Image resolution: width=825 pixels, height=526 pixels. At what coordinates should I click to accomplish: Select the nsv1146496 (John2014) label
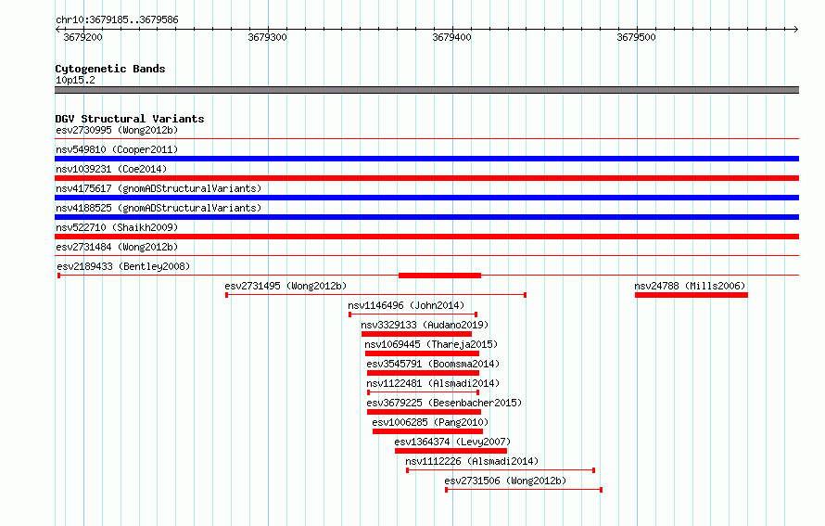click(x=406, y=305)
